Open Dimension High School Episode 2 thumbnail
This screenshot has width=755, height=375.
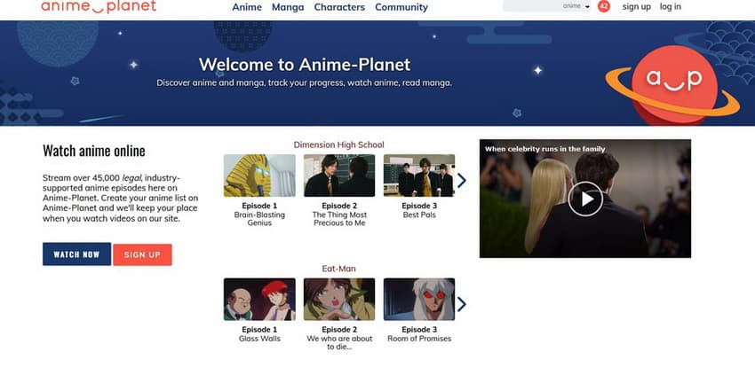click(339, 176)
